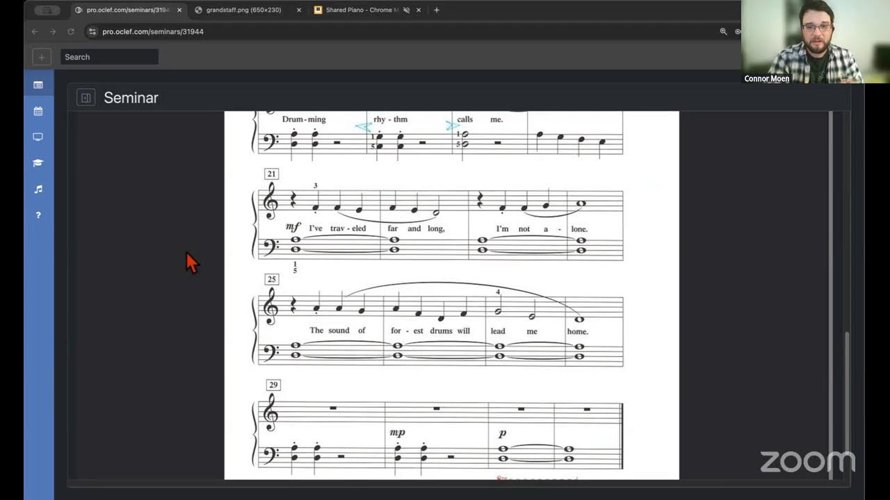
Task: Open the calendar icon in the blue sidebar
Action: click(x=38, y=111)
